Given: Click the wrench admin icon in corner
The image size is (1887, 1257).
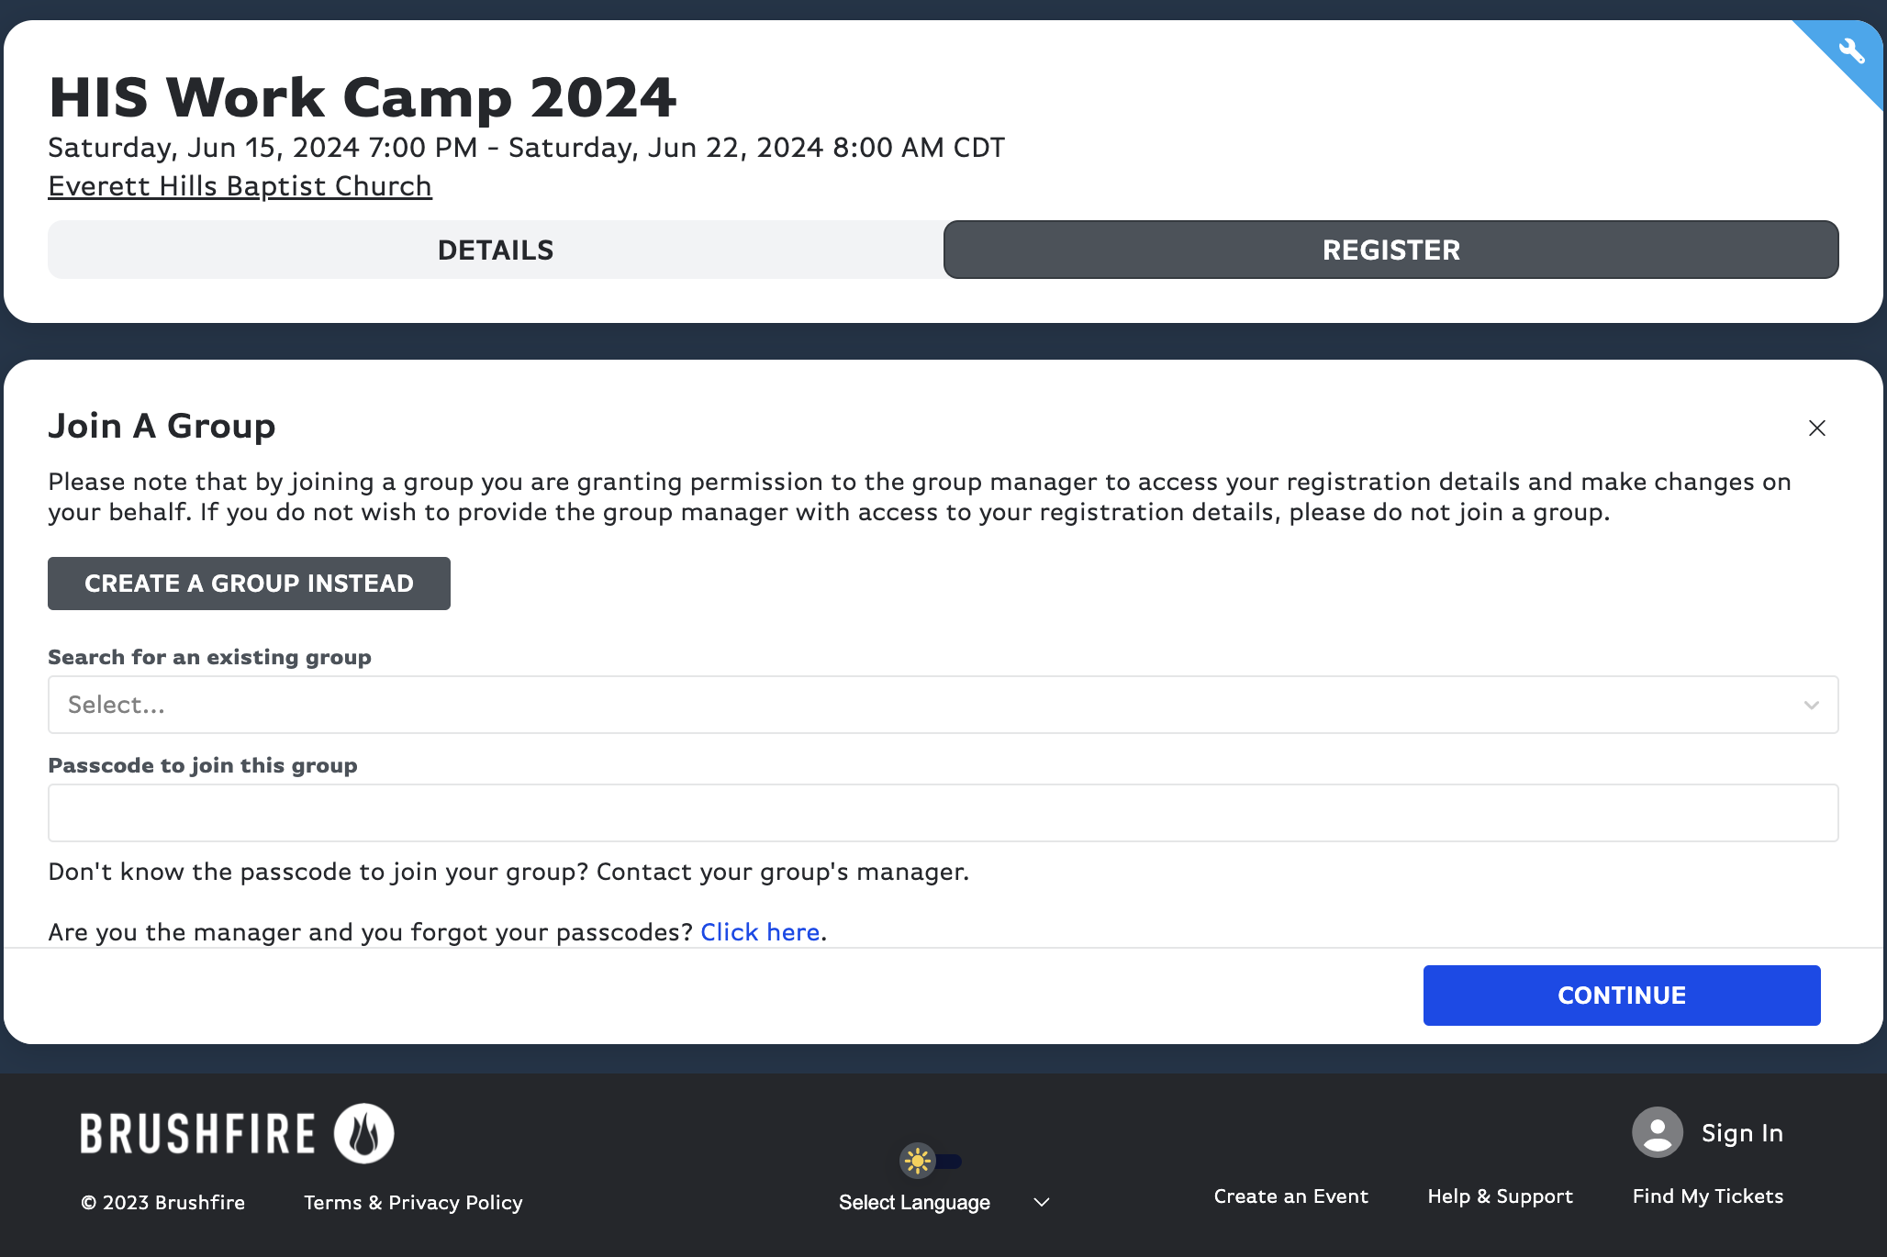Looking at the screenshot, I should [1851, 50].
